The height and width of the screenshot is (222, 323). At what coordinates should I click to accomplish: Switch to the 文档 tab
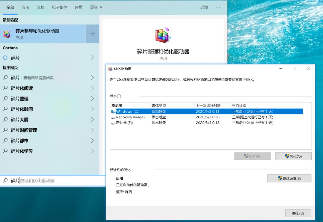[41, 7]
